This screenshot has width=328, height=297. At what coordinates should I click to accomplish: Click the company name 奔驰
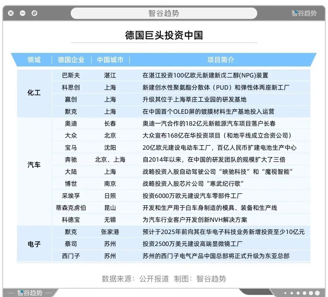(x=71, y=160)
